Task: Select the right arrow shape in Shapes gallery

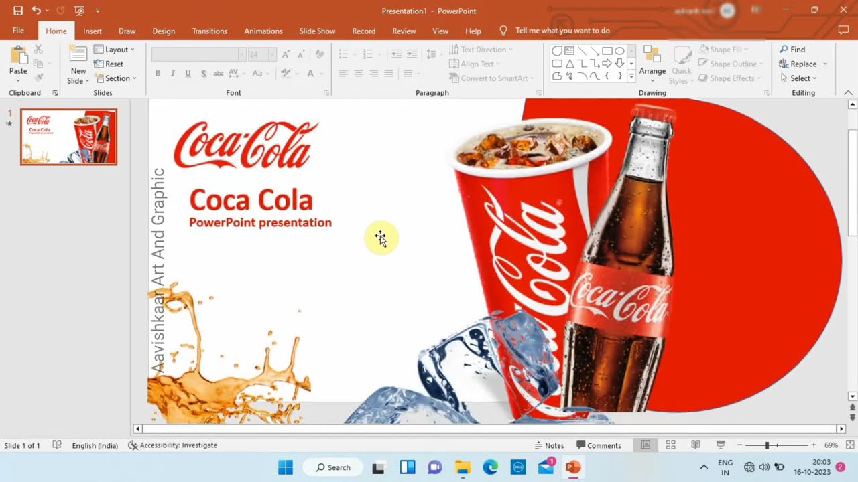Action: click(607, 64)
